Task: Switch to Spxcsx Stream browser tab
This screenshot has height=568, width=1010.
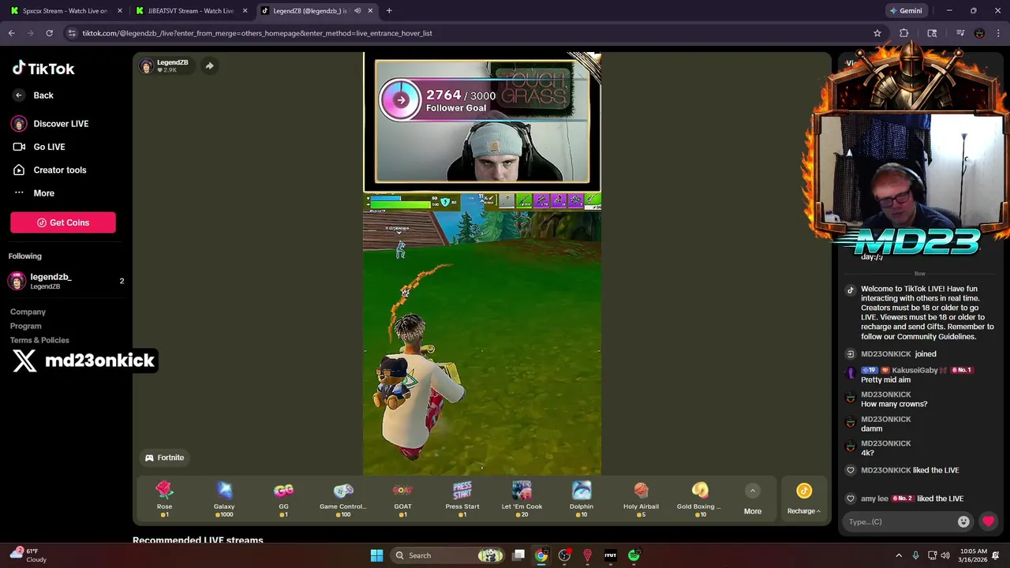Action: pyautogui.click(x=65, y=11)
